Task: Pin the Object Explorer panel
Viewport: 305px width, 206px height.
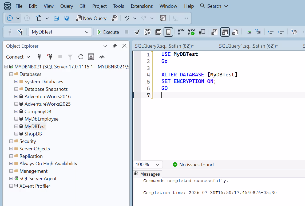Action: point(115,46)
